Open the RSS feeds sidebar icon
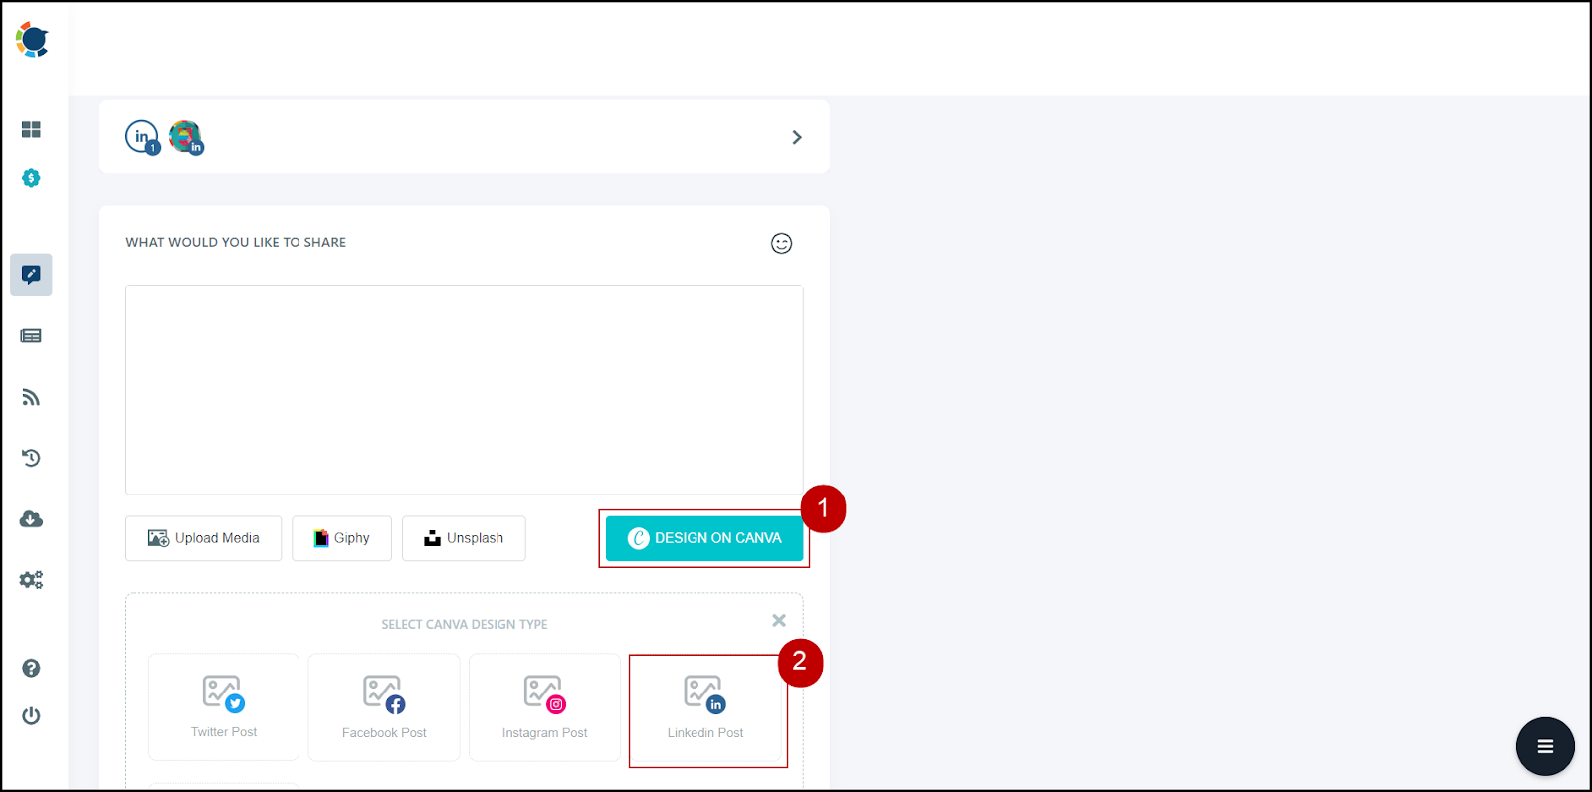The image size is (1592, 792). [x=31, y=398]
